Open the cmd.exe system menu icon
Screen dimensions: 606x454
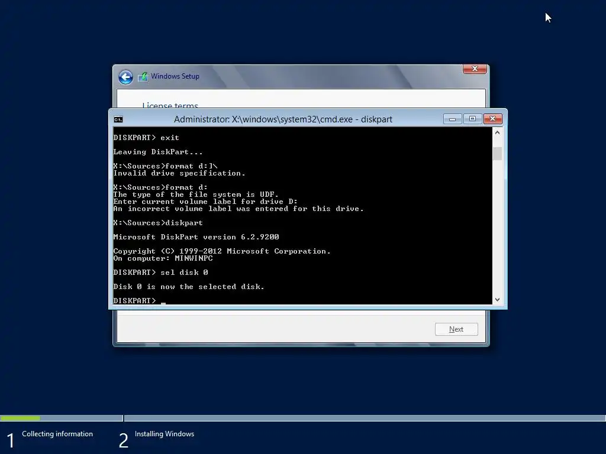pos(118,119)
